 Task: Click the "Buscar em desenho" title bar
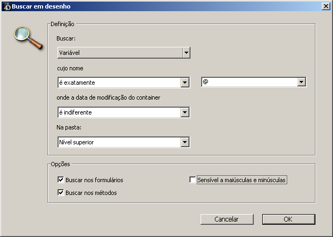tap(160, 6)
